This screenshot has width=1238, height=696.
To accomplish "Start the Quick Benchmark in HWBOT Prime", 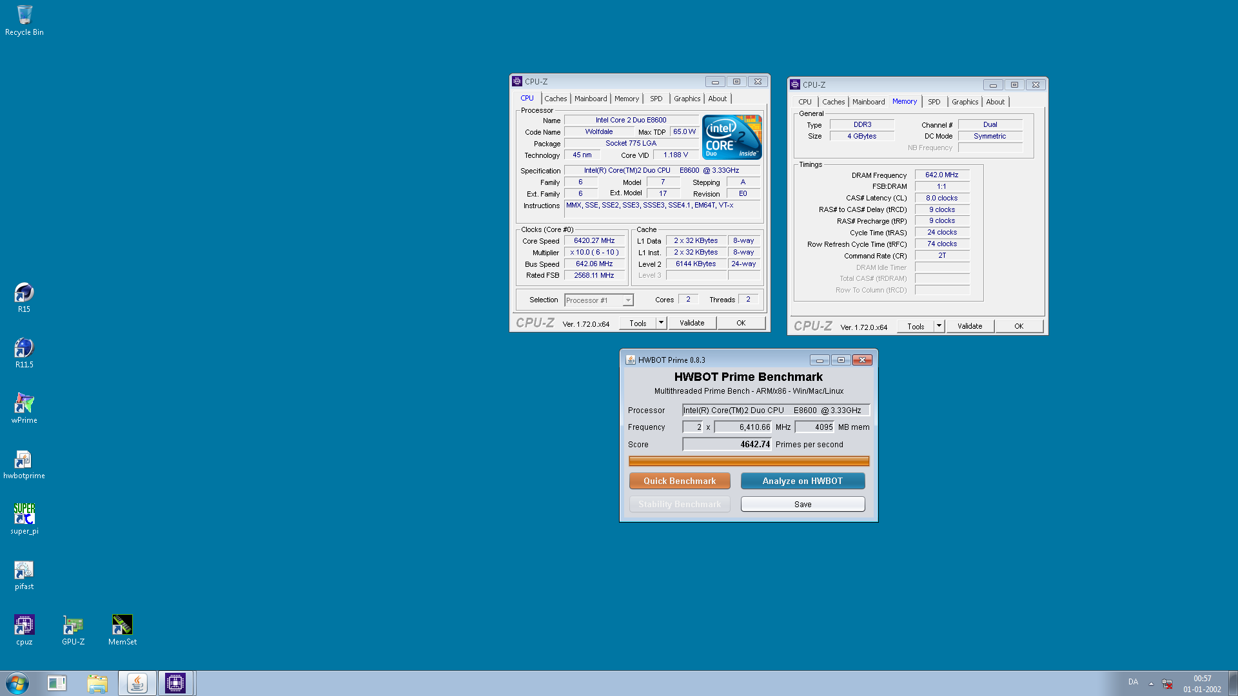I will click(680, 481).
